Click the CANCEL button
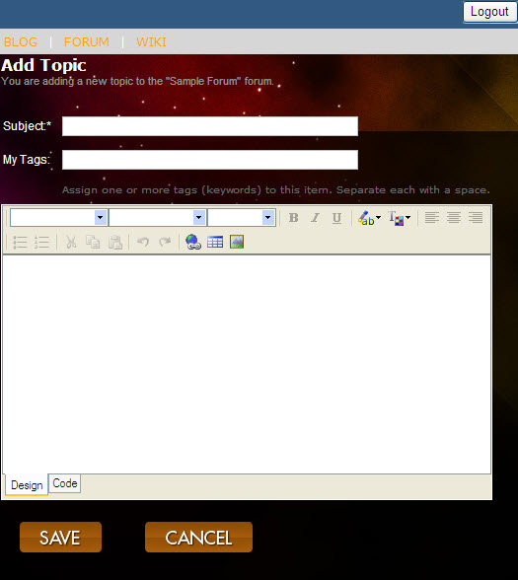 (198, 538)
